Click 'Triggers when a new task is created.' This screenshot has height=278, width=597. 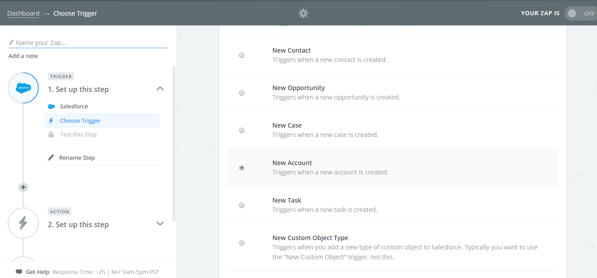[325, 210]
